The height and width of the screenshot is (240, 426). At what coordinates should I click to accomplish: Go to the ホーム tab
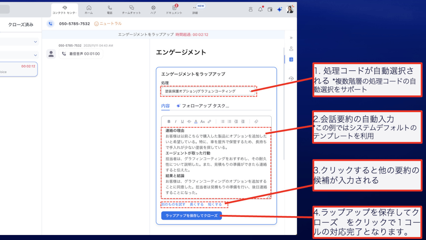89,10
